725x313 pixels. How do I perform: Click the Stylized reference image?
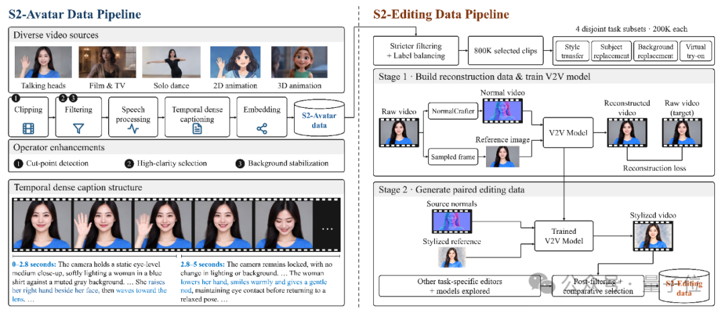click(x=452, y=257)
